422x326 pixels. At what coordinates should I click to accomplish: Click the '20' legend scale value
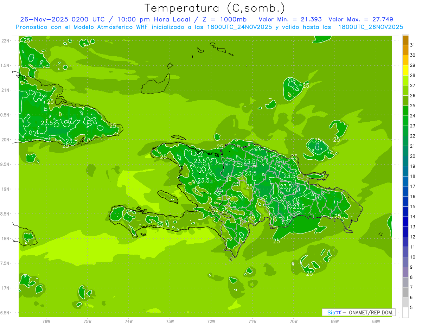413,156
